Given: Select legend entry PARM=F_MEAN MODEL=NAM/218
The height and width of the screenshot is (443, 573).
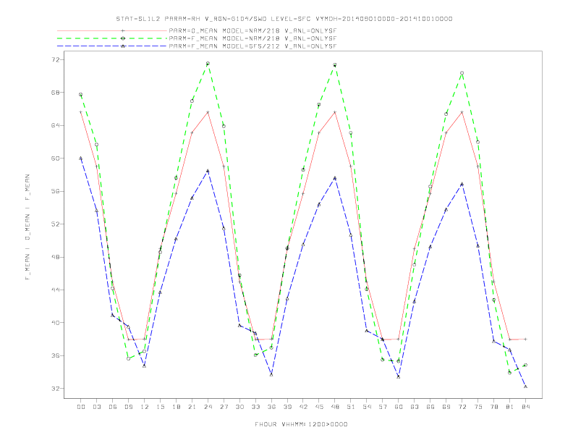Looking at the screenshot, I should pyautogui.click(x=252, y=38).
